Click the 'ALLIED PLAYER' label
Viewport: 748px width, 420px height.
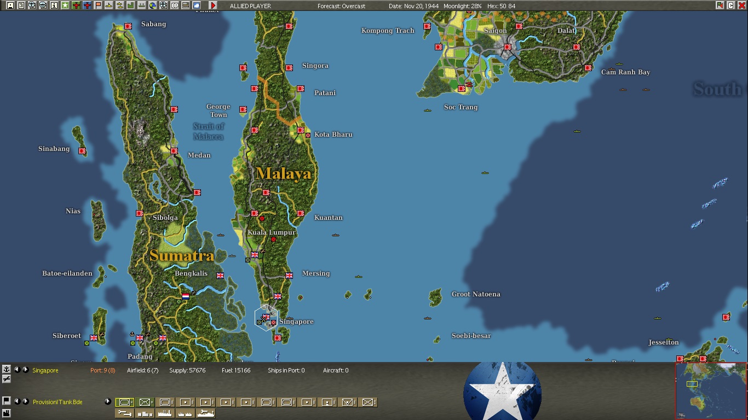[250, 6]
